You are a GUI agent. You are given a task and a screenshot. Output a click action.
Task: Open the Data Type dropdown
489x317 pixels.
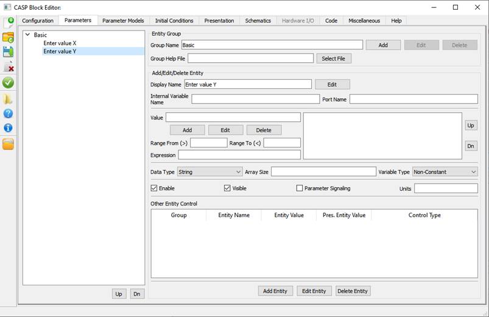tap(209, 172)
